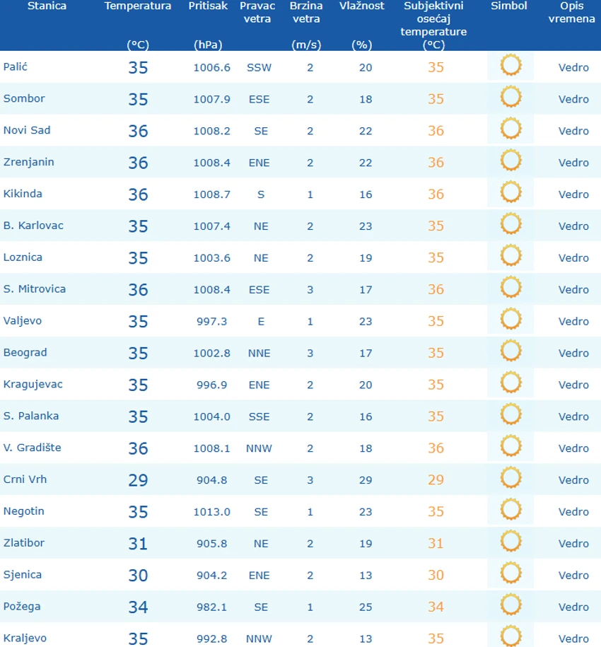Viewport: 601px width, 647px height.
Task: Click the Temperatura column header
Action: tap(138, 6)
